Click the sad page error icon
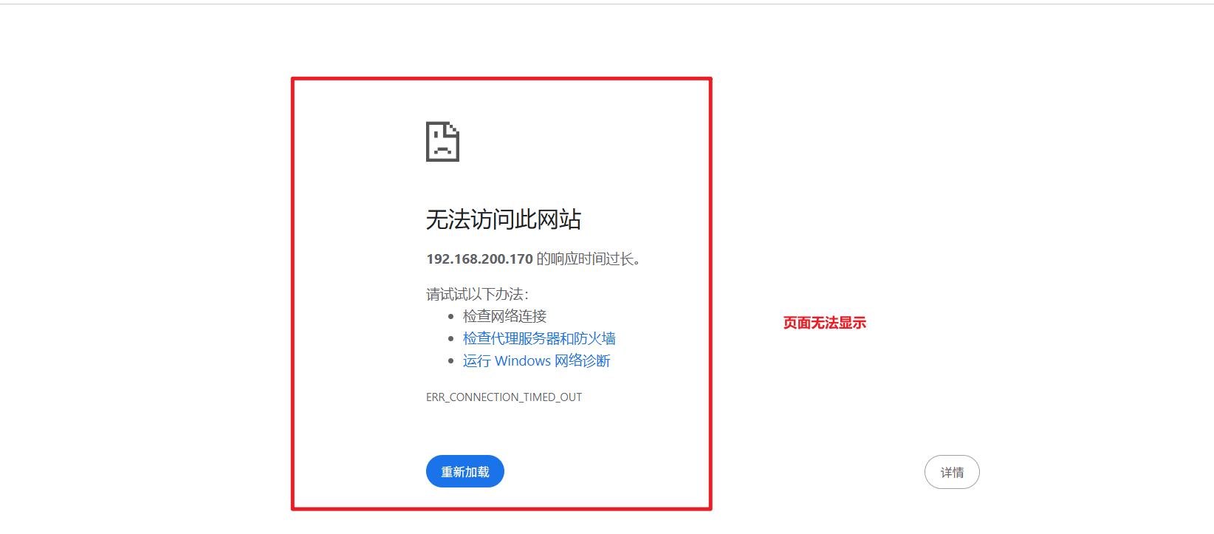 pos(442,142)
